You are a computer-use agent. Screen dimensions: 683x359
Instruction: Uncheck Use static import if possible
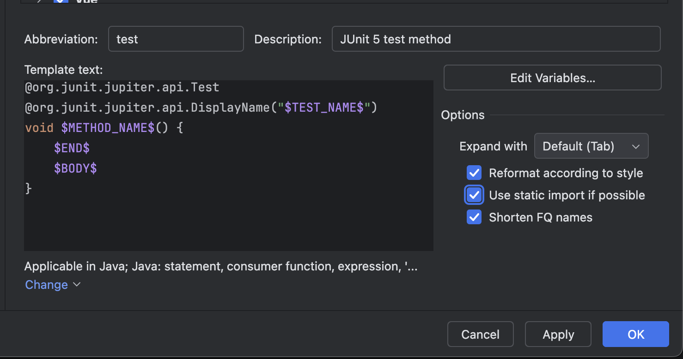(474, 195)
